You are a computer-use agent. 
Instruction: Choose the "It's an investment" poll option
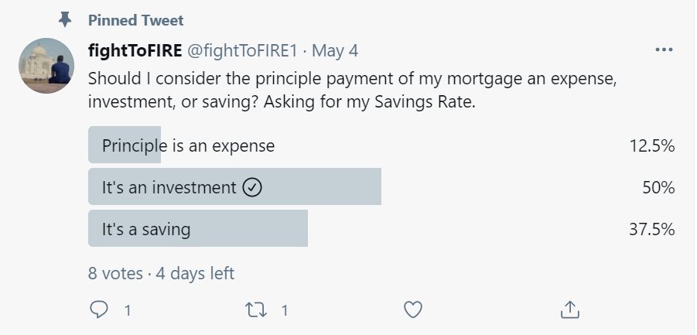[x=169, y=187]
